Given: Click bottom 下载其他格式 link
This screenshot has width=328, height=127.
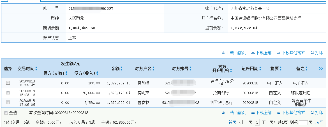Looking at the screenshot, I should click(291, 113).
